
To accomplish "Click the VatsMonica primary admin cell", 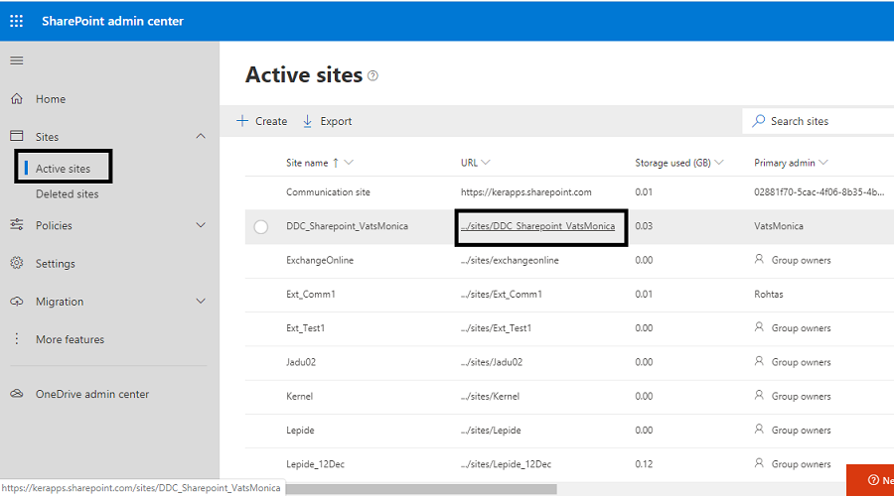I will 779,226.
